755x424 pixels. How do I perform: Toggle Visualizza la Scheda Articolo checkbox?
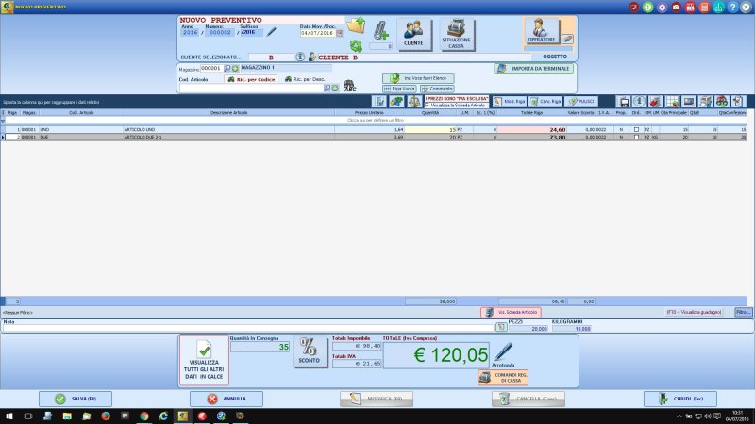coord(428,106)
